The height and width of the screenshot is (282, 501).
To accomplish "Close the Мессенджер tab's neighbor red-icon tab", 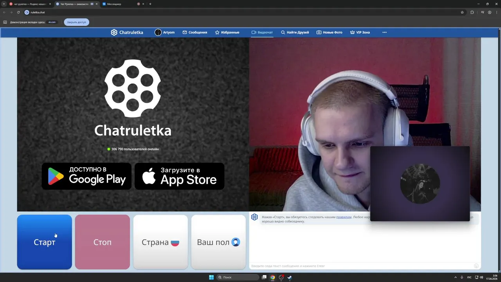I will 143,4.
